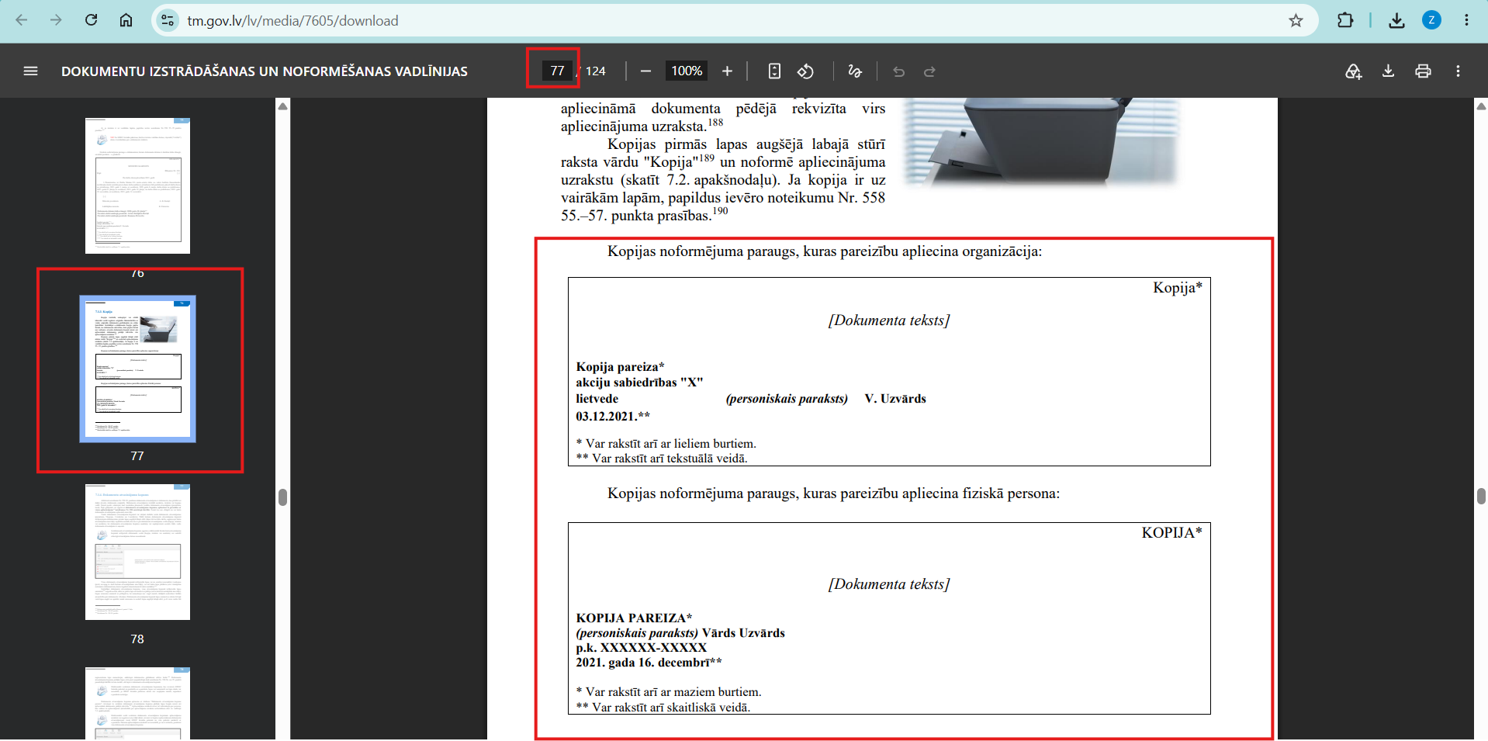
Task: Activate the PDF draw annotation tool
Action: (x=855, y=71)
